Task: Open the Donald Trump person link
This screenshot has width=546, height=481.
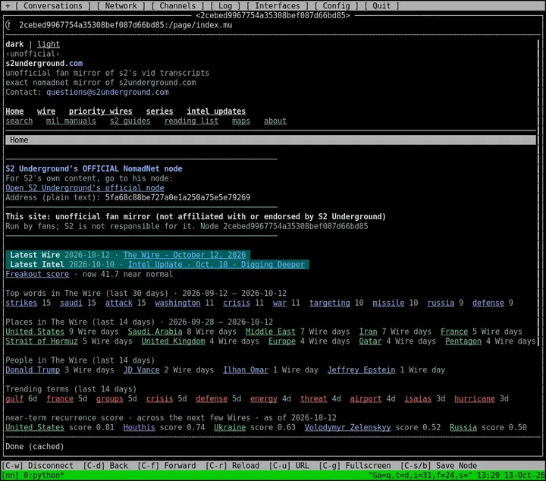Action: point(33,370)
